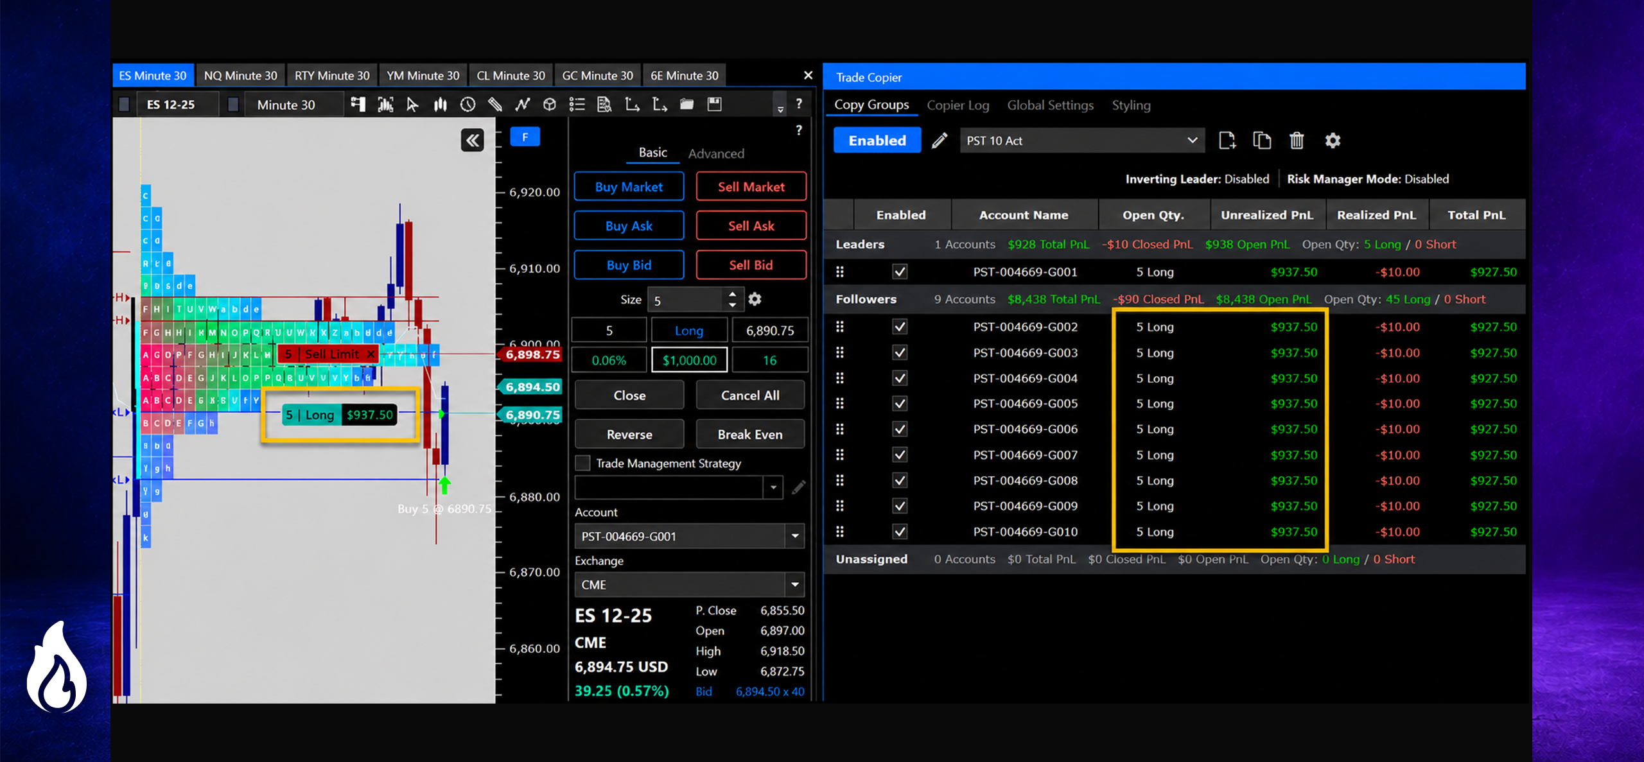Click the save floppy disk icon

pyautogui.click(x=714, y=105)
